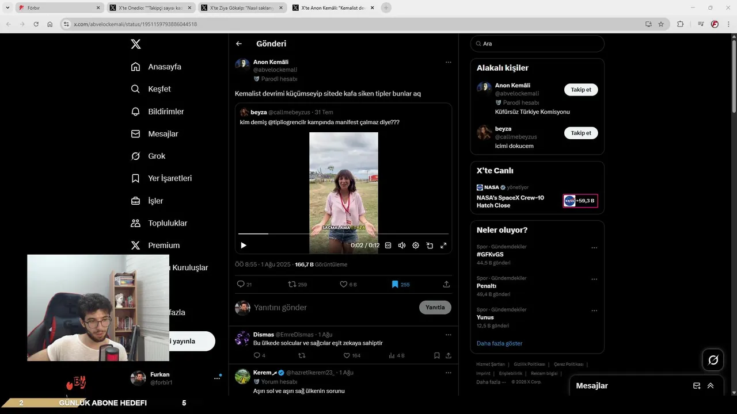Compose new message in Mesajlar drawer
Viewport: 737px width, 414px height.
697,386
